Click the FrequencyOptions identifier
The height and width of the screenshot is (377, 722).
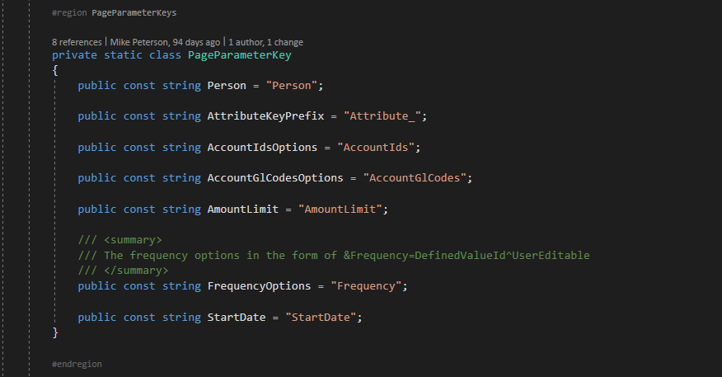259,286
